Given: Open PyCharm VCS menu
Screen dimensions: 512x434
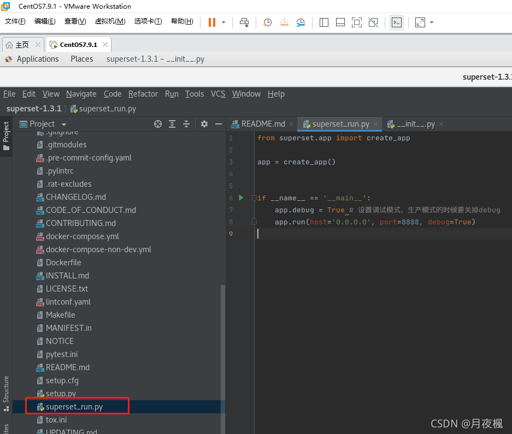Looking at the screenshot, I should (x=218, y=94).
